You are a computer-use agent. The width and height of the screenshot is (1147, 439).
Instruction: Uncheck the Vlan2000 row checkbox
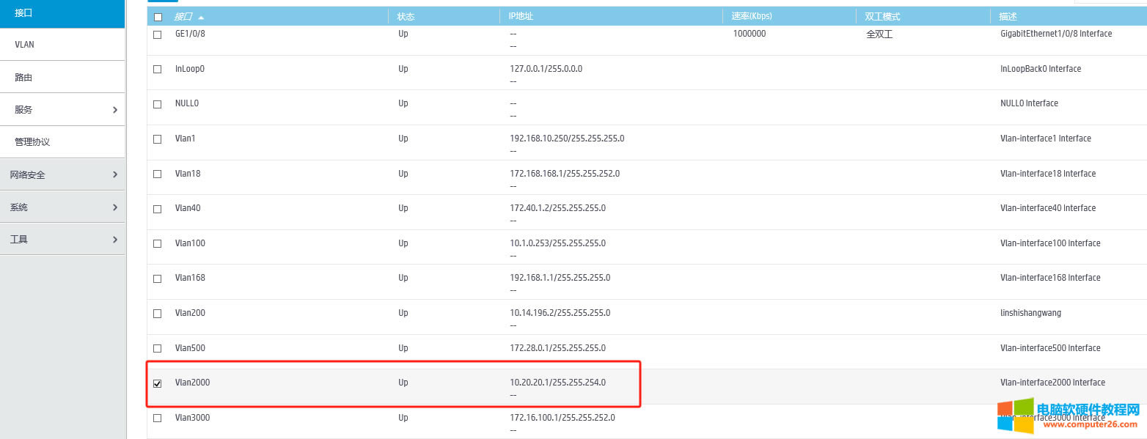pyautogui.click(x=157, y=383)
